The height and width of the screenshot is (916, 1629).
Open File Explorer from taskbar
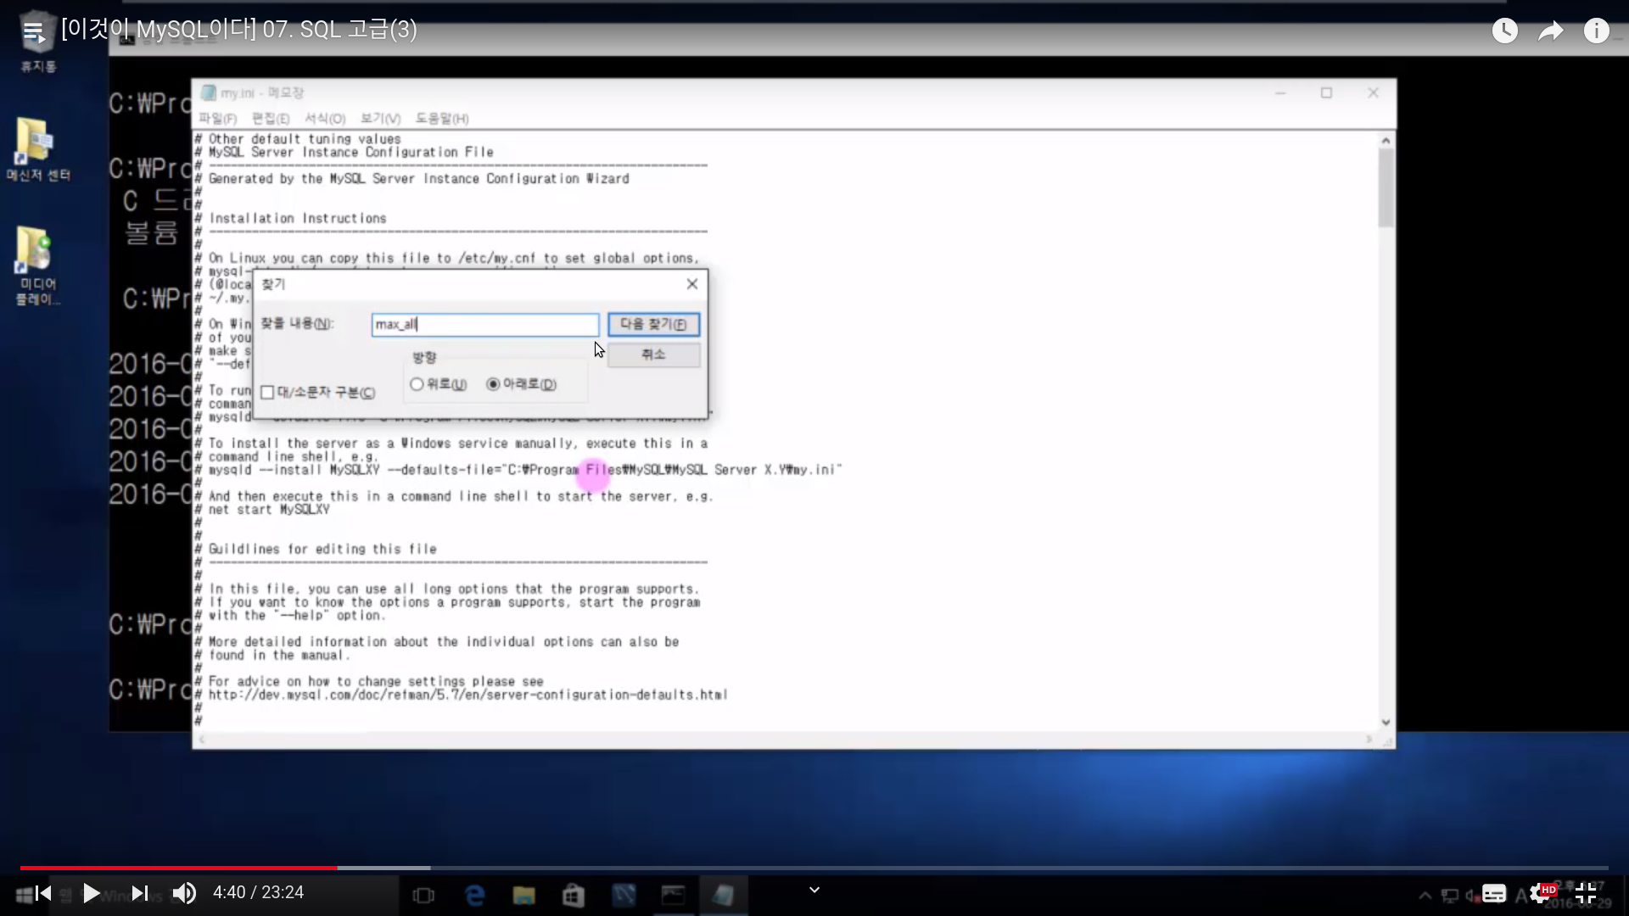coord(523,896)
